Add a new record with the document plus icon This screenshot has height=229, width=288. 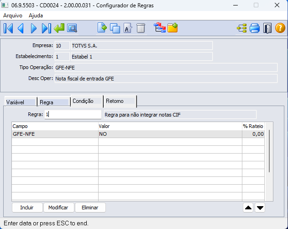(x=102, y=28)
